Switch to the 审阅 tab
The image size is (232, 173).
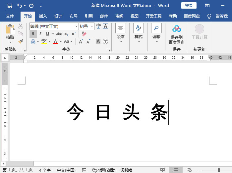(119, 16)
